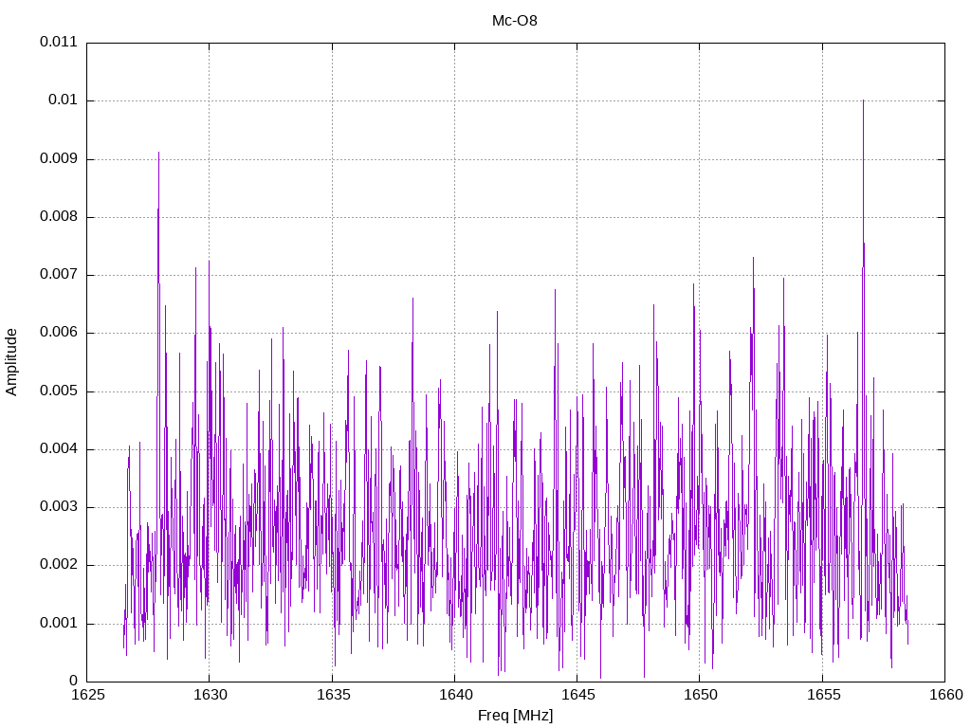Click the y-axis tick label 0.004
Image resolution: width=971 pixels, height=728 pixels.
(59, 448)
